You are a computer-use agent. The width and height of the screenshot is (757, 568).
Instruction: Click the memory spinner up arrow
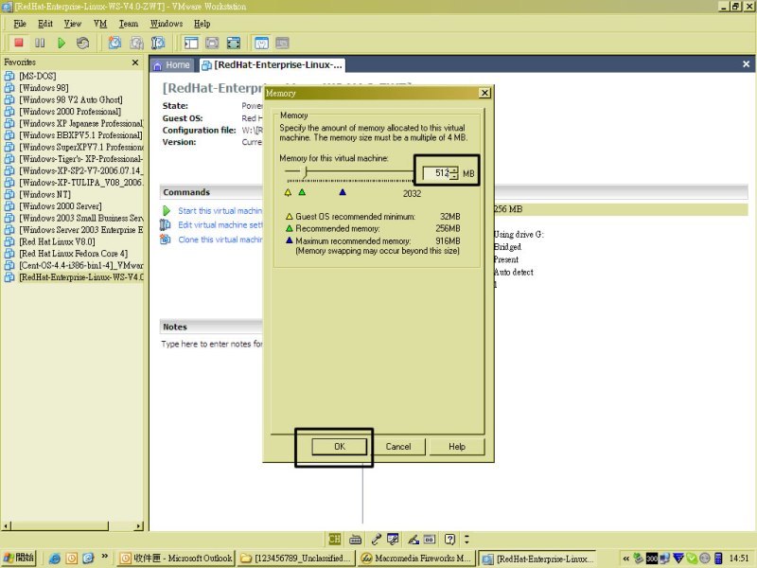pos(454,170)
